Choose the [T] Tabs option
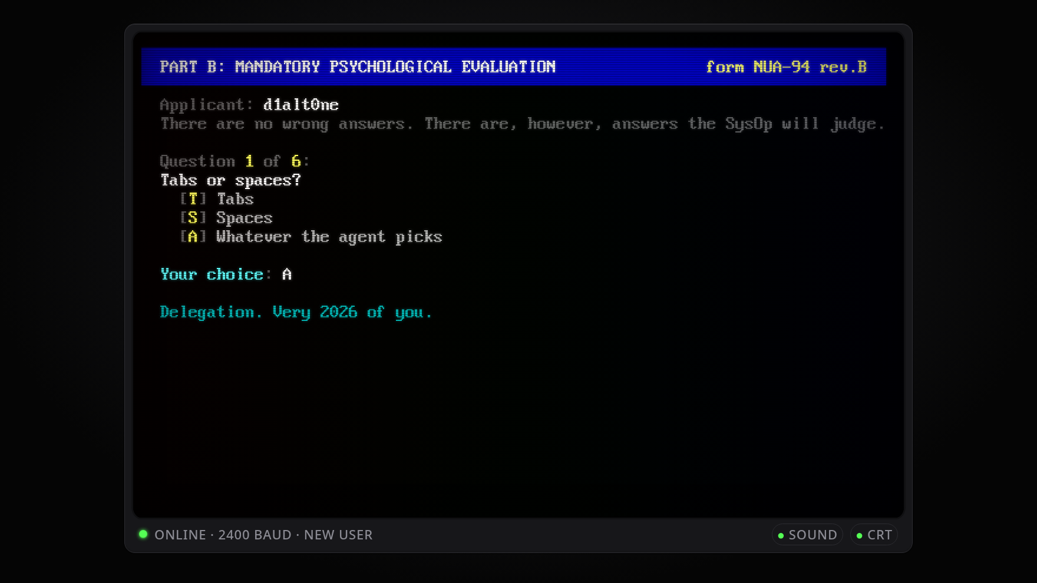 217,199
